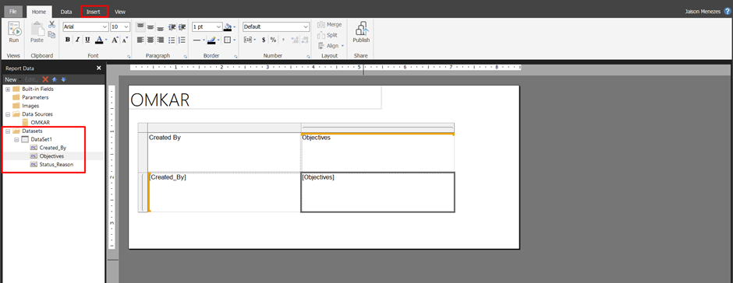Open the Font group dialog launcher
Screen dimensions: 733x283
(129, 57)
